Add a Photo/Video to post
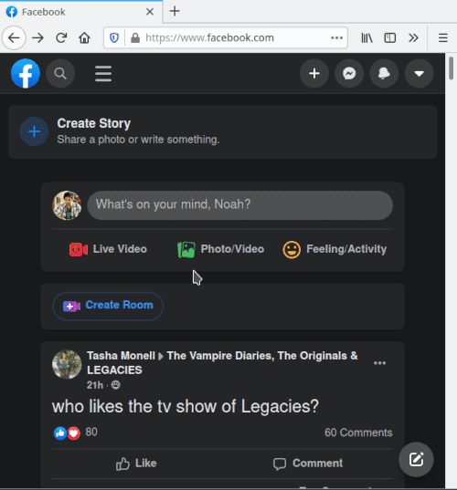The height and width of the screenshot is (490, 457). point(220,249)
